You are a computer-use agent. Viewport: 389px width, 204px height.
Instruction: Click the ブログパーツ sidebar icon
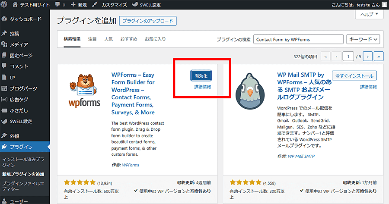click(4, 88)
